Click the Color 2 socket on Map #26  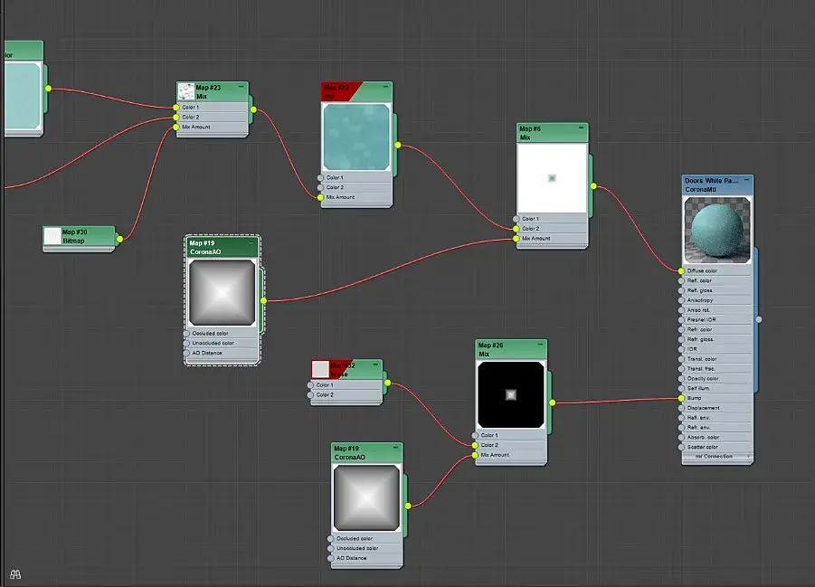(x=475, y=446)
